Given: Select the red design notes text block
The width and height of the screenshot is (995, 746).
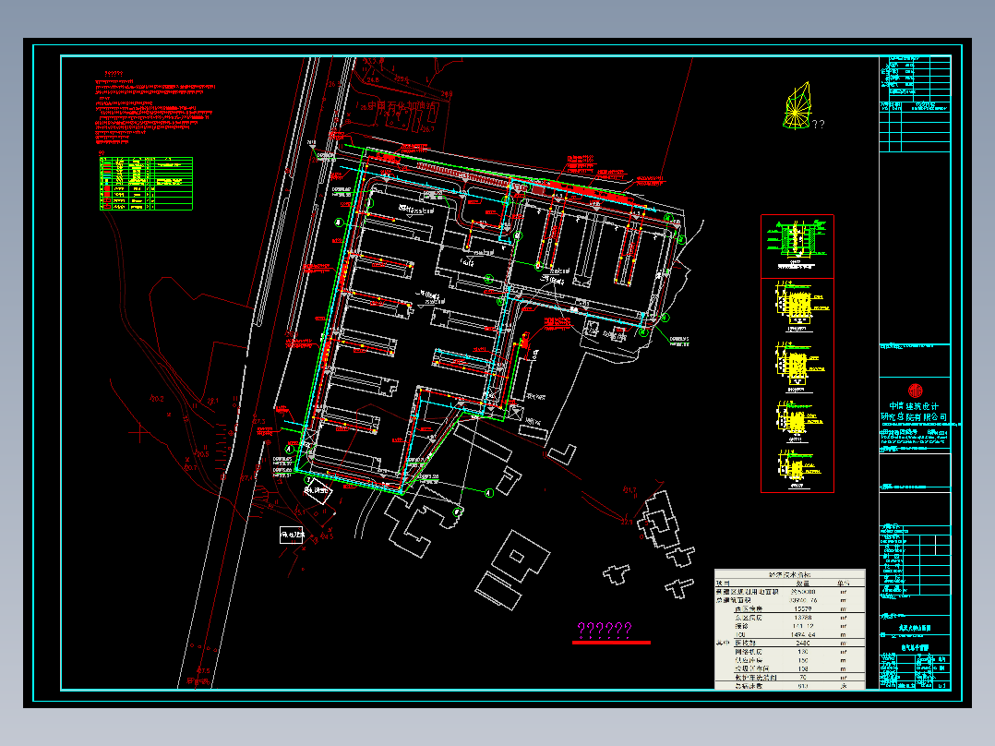Looking at the screenshot, I should point(155,108).
